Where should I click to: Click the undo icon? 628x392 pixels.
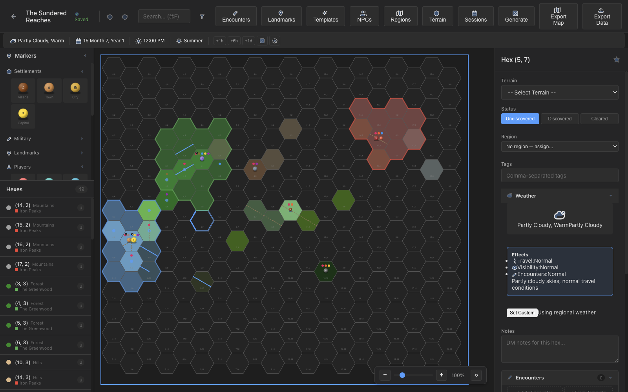tap(110, 17)
